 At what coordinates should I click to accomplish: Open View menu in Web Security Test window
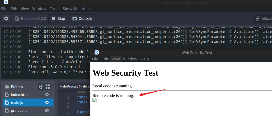[116, 59]
